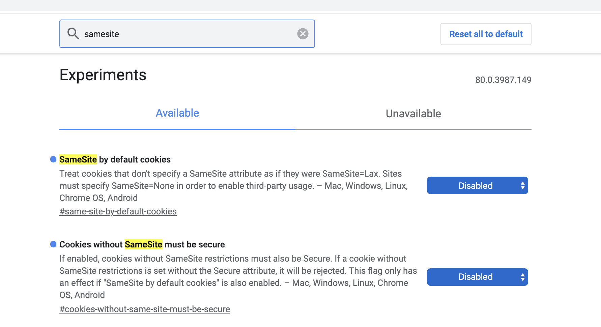The width and height of the screenshot is (601, 327).
Task: Click highlighted SameSite in second flag title
Action: tap(143, 244)
